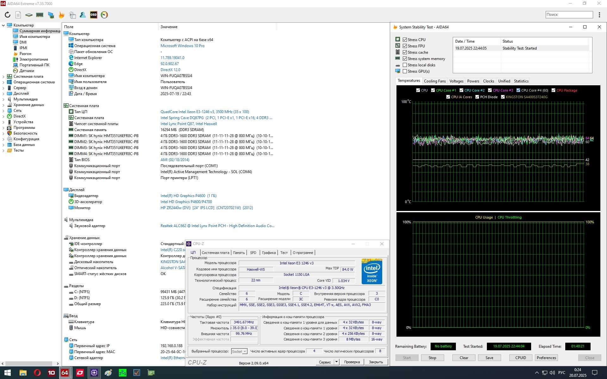Select the Разгон item in the tree
This screenshot has width=607, height=379.
pos(25,54)
